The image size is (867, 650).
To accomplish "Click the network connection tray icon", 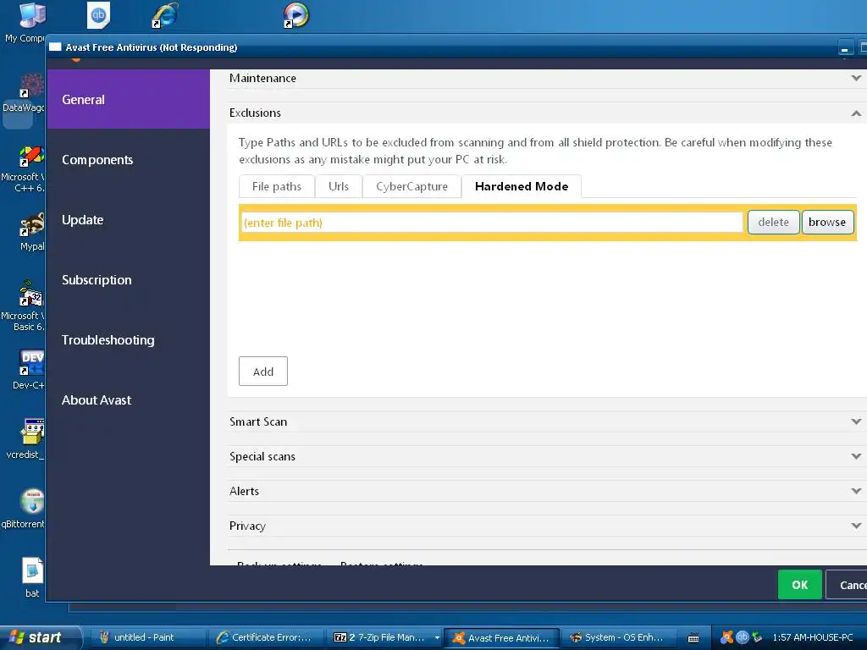I will tap(757, 637).
